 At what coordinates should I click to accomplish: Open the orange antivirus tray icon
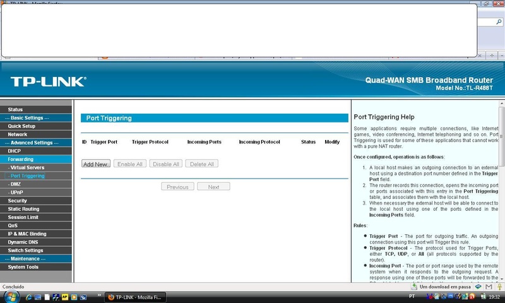[x=472, y=297]
